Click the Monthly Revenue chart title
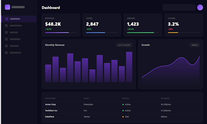Screen dimensions: 207x124 pyautogui.click(x=55, y=45)
